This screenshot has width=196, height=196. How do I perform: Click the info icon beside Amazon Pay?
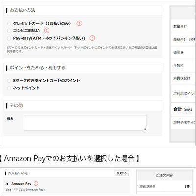point(36,184)
